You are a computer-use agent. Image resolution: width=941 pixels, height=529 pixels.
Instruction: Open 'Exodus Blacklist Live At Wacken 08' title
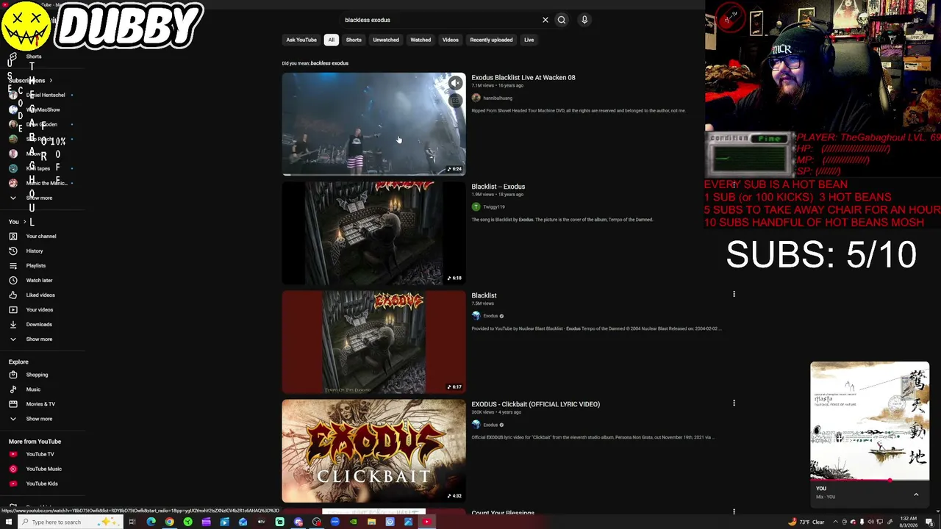(x=523, y=77)
